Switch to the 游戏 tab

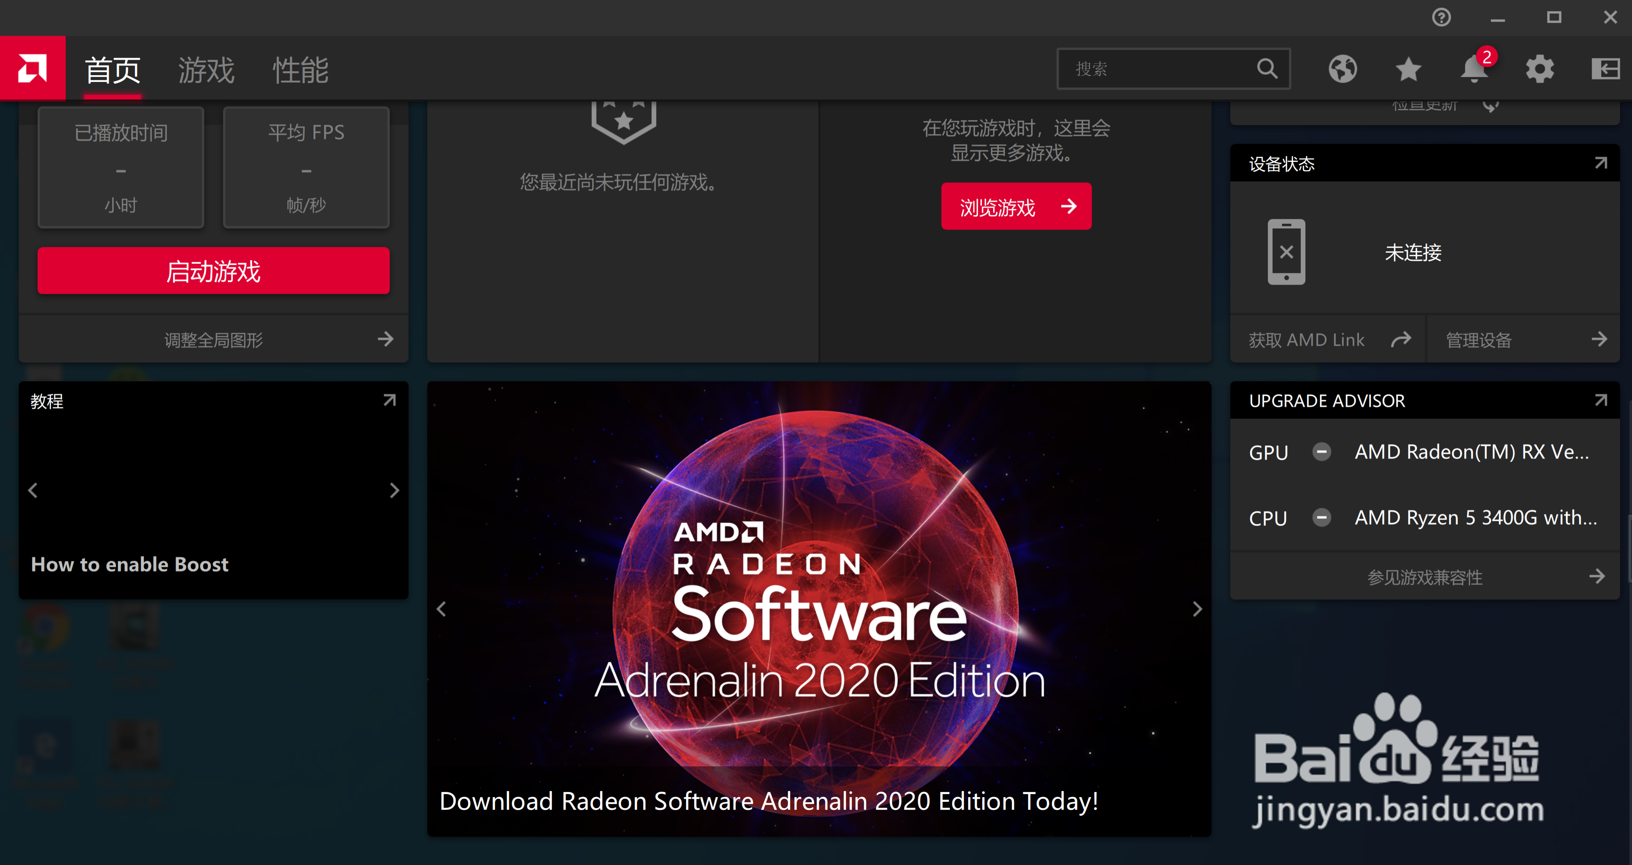(x=206, y=70)
